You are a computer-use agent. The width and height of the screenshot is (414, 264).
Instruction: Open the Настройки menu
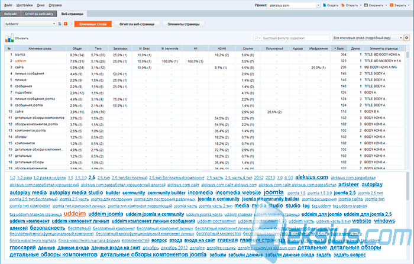[x=25, y=5]
